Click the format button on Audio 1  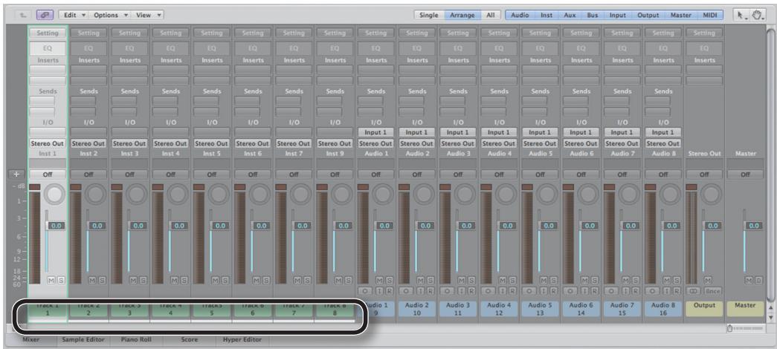(x=364, y=290)
